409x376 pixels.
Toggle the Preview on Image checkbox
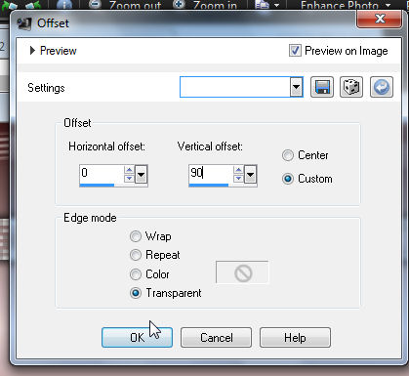tap(295, 51)
